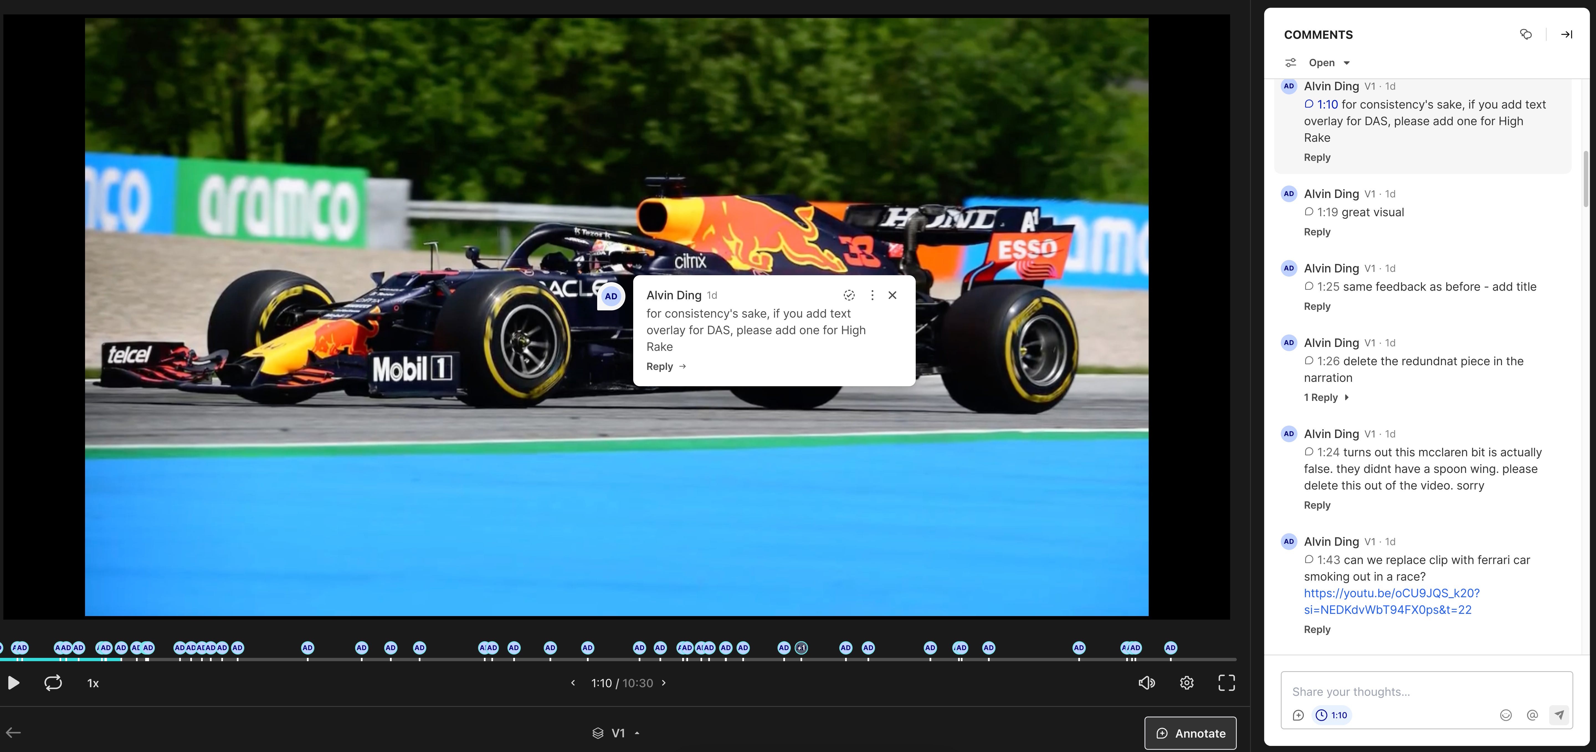This screenshot has width=1596, height=752.
Task: Open the youtu.be link
Action: [x=1392, y=601]
